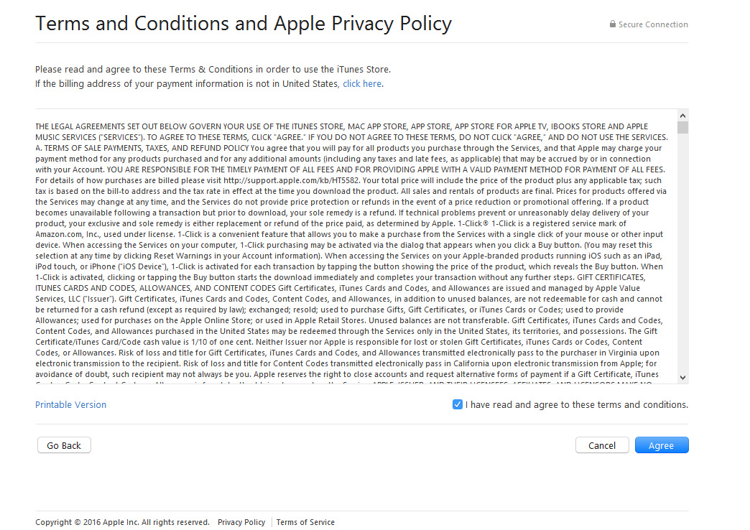
Task: Click the empty scrollbar track below the thumb
Action: click(x=682, y=253)
